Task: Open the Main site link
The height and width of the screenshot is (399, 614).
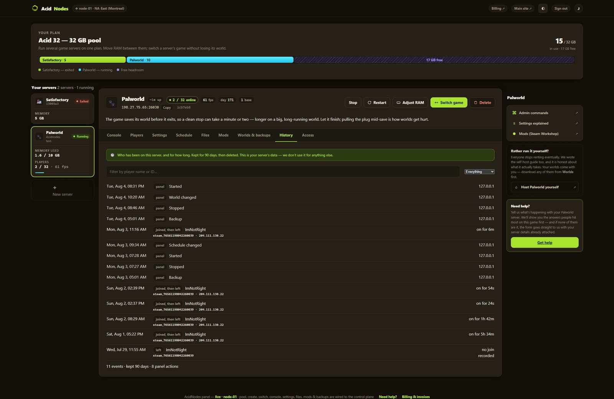Action: coord(523,8)
